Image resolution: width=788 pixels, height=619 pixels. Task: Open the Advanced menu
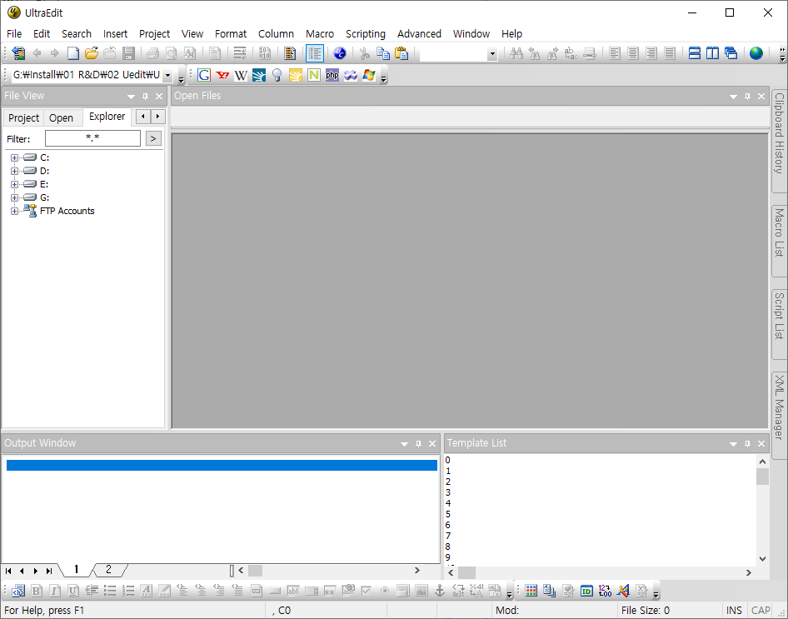tap(419, 33)
